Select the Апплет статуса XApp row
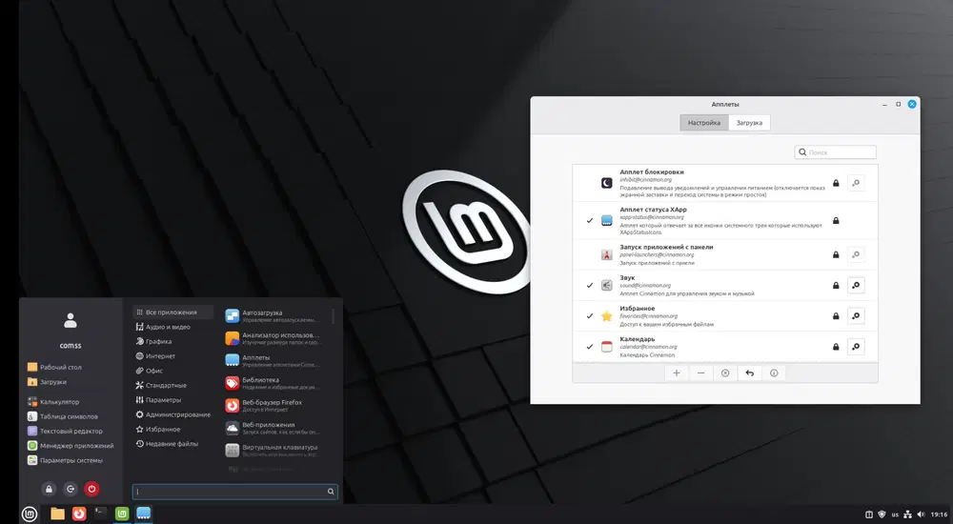This screenshot has height=524, width=953. (725, 221)
